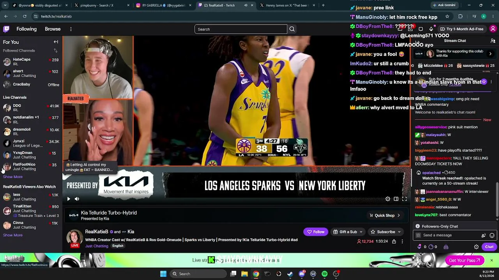Open DDG live channel in sidebar
The height and width of the screenshot is (280, 499).
pos(31,108)
